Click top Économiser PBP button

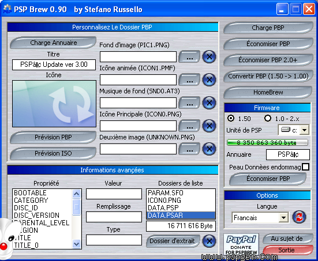click(268, 44)
